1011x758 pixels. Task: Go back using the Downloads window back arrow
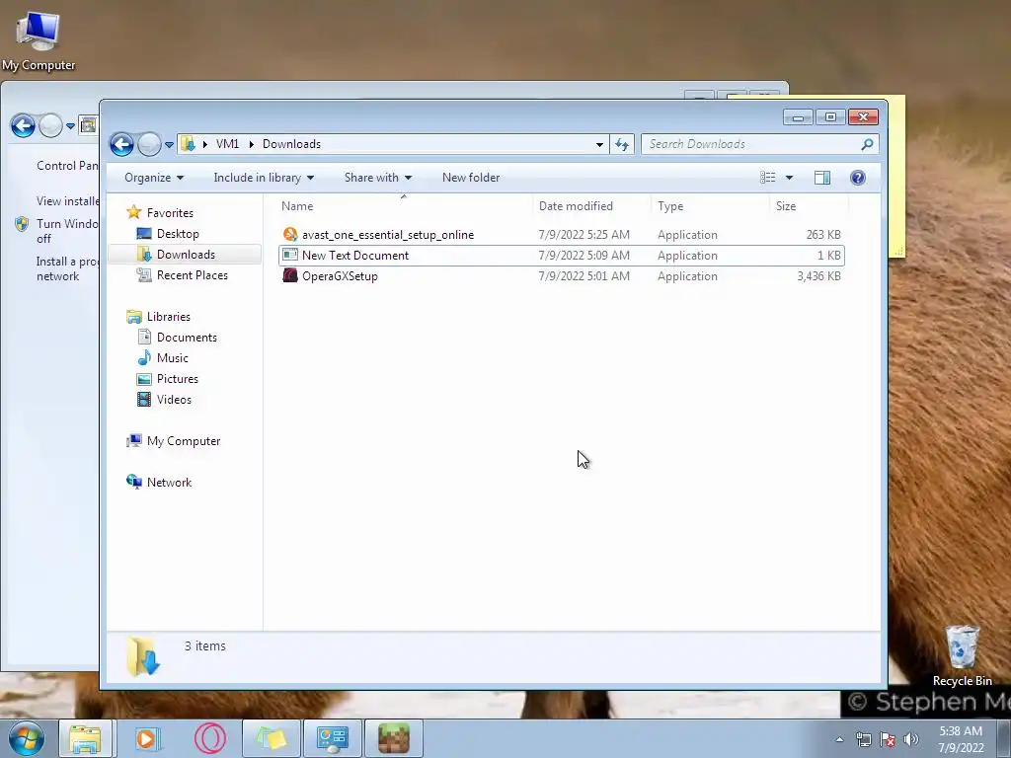[121, 144]
